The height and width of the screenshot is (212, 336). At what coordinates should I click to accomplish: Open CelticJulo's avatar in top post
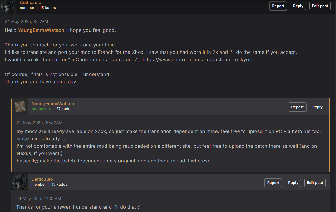tap(8, 7)
